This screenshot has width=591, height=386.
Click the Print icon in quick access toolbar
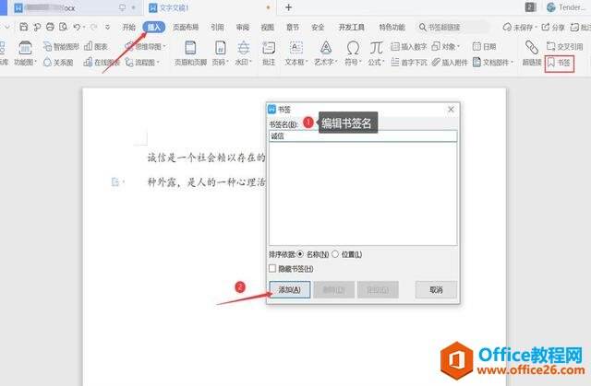point(50,27)
